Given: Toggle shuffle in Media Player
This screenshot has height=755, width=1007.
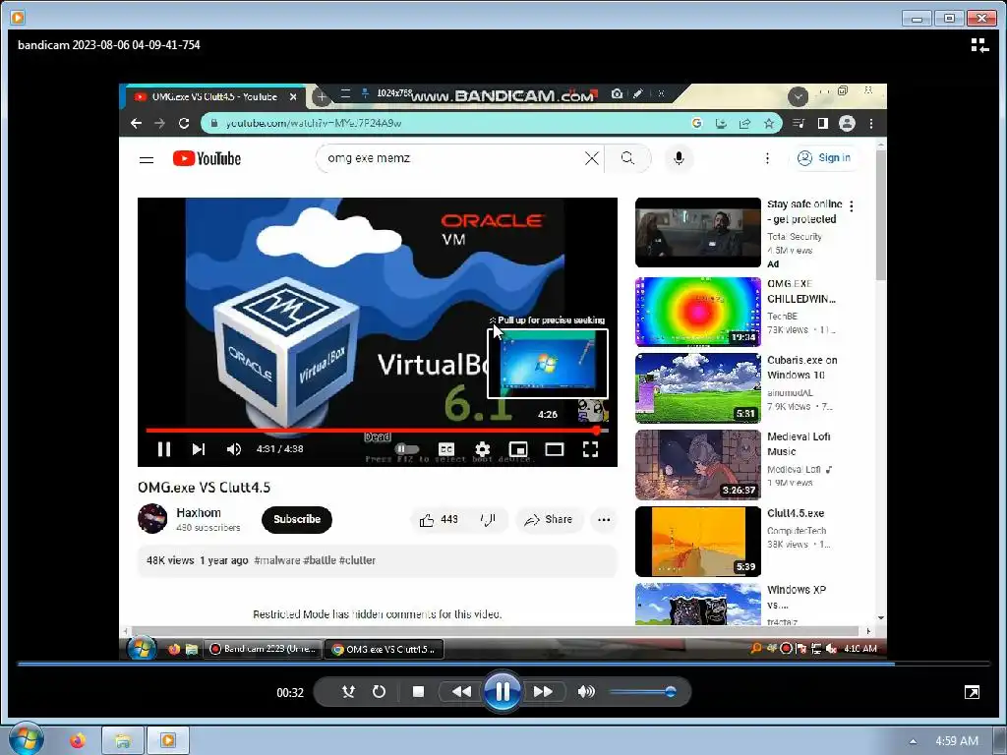Looking at the screenshot, I should pos(349,691).
